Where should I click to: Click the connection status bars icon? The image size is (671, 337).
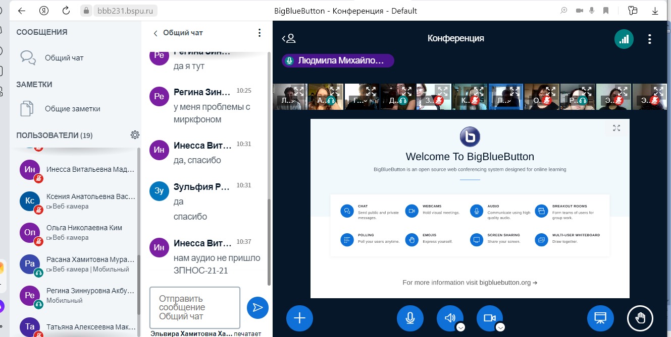point(624,39)
